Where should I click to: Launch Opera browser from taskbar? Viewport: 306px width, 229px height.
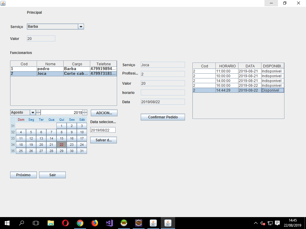[65, 223]
